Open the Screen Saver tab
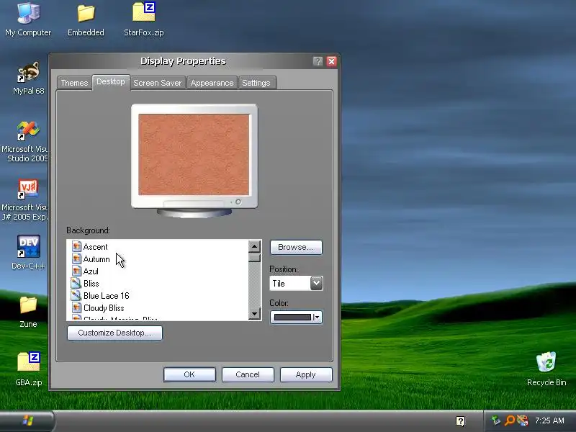576x432 pixels. [158, 83]
